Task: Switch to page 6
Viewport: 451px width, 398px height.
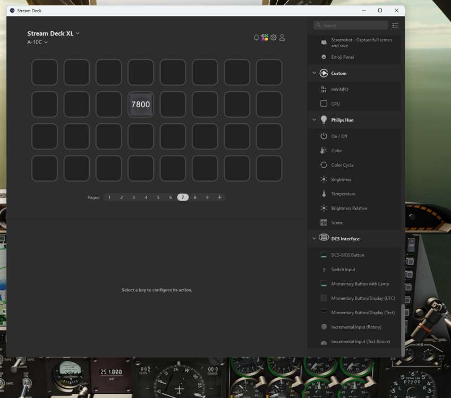Action: [171, 197]
